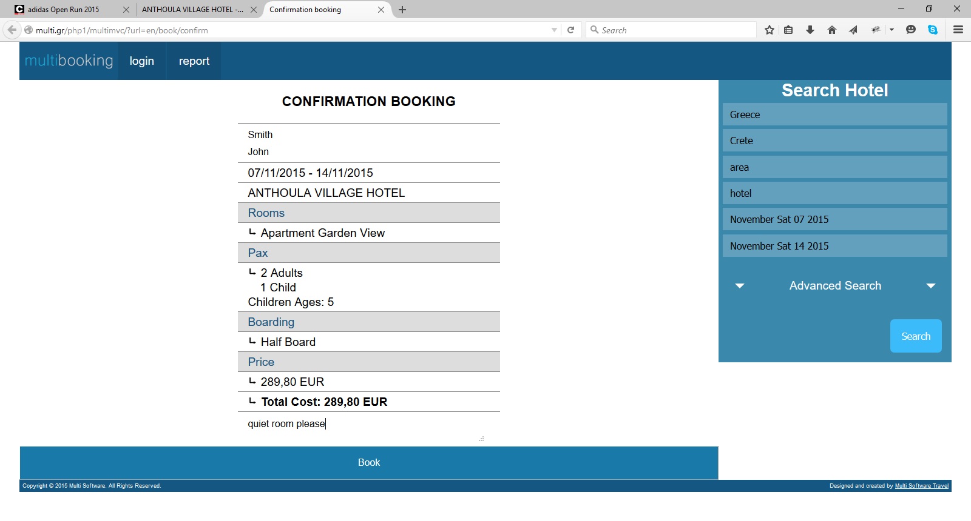Click the Apartment Garden View row
This screenshot has width=971, height=521.
coord(369,233)
